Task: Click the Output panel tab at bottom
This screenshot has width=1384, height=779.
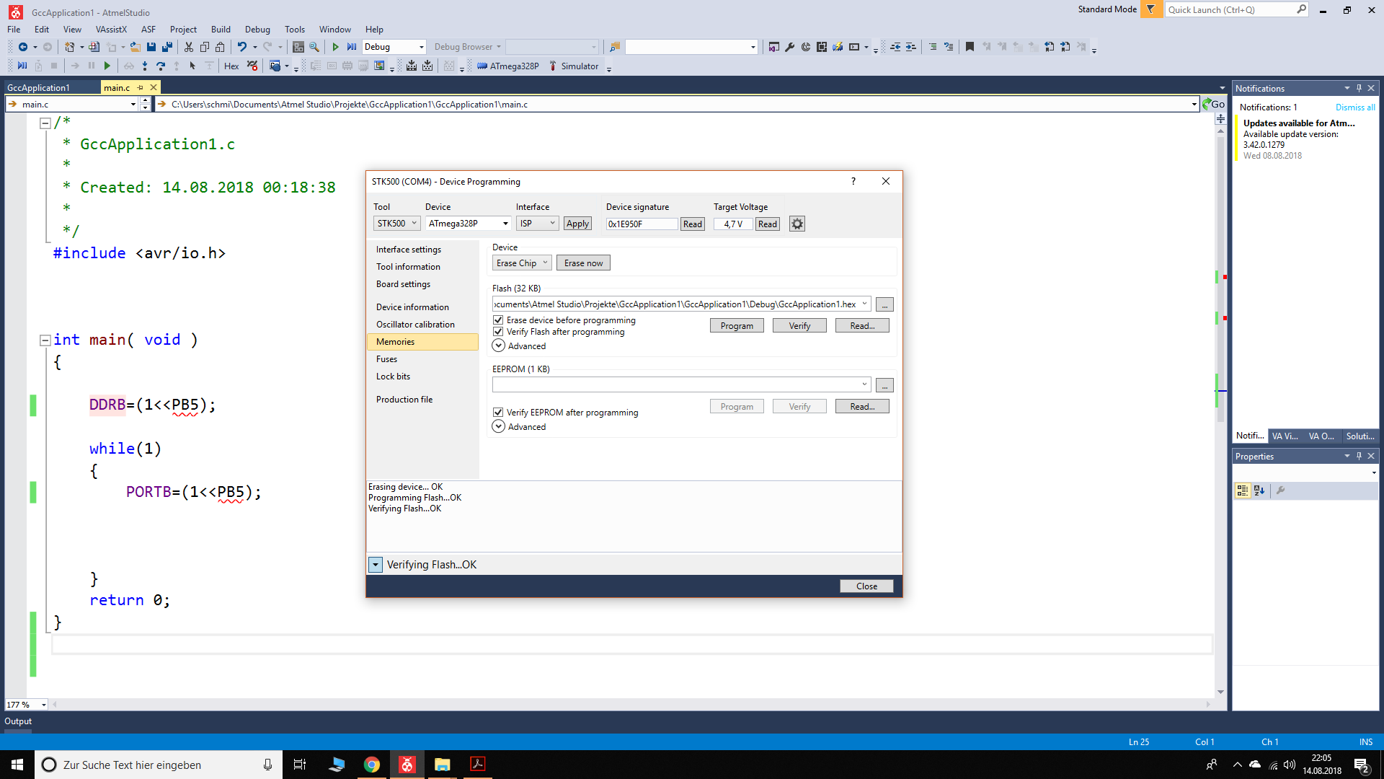Action: click(x=18, y=721)
